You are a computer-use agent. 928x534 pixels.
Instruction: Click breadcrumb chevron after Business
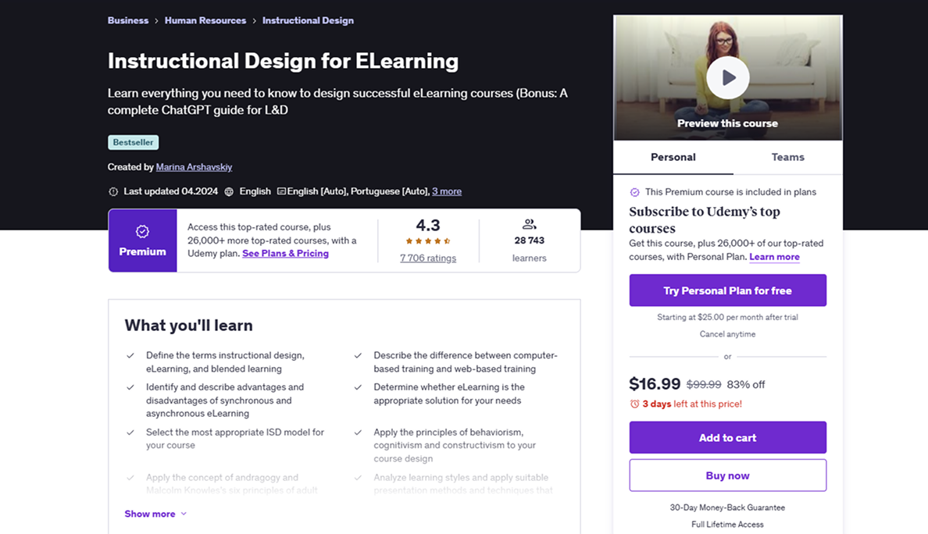pos(156,21)
